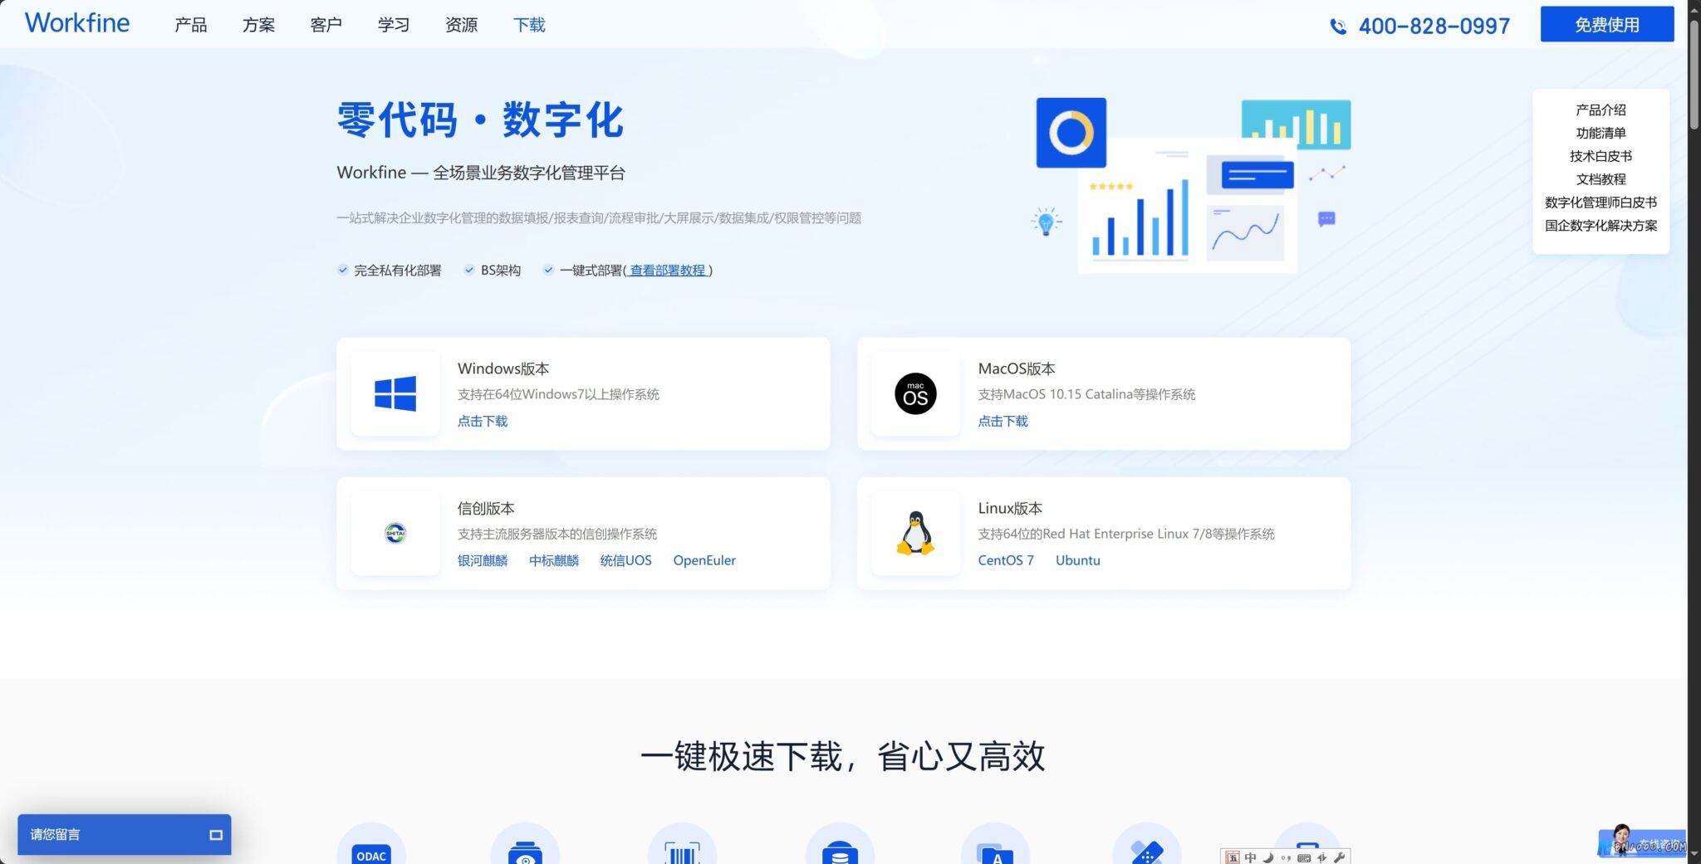The width and height of the screenshot is (1701, 864).
Task: Download the 中标麒麟 version
Action: point(554,560)
